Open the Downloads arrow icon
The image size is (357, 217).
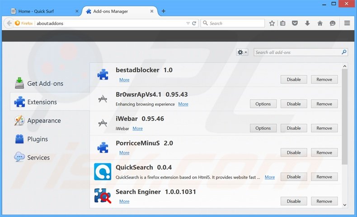point(307,23)
